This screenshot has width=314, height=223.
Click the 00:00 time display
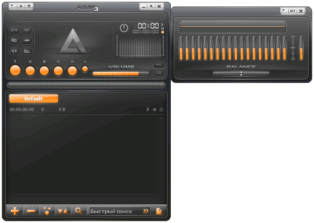coord(148,26)
